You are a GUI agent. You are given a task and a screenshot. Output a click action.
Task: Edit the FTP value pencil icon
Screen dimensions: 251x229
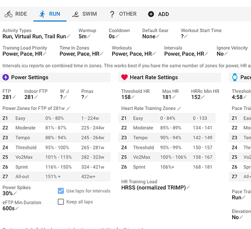[14, 97]
